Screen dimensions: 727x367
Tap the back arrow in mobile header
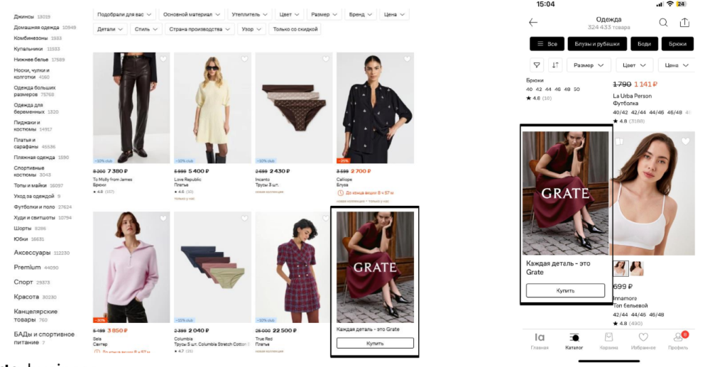coord(533,23)
